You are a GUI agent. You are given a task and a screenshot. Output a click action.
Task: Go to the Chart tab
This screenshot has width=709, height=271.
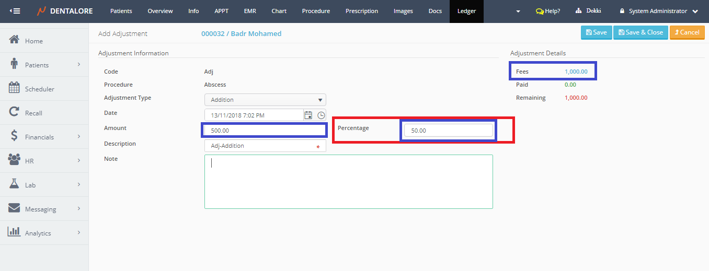tap(279, 11)
